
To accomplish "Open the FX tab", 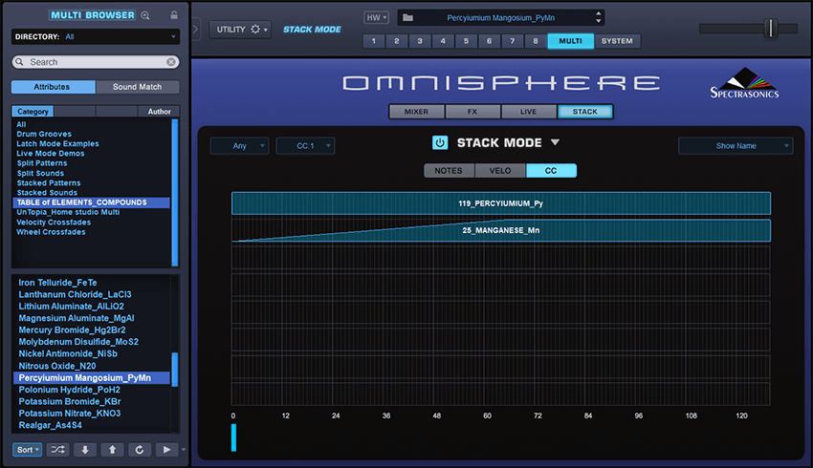I will (x=472, y=112).
